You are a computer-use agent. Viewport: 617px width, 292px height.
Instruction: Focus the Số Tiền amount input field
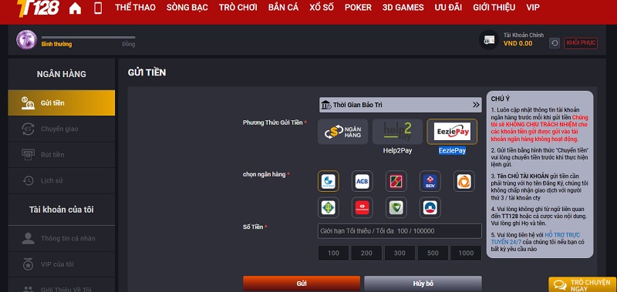[x=400, y=231]
